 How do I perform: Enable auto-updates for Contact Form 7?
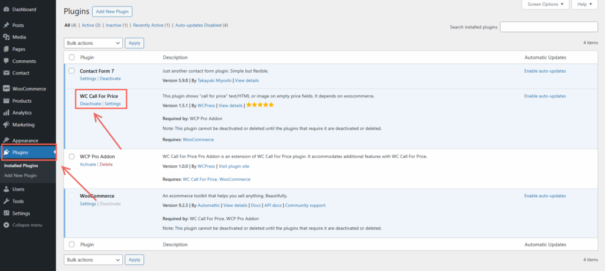coord(545,71)
